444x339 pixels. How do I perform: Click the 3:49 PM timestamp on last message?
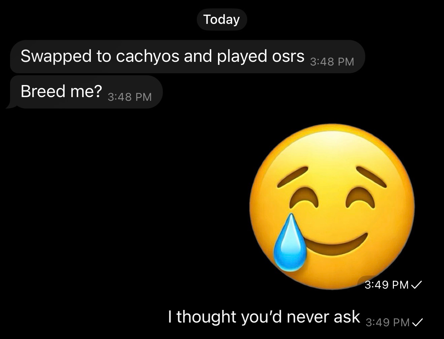pyautogui.click(x=387, y=322)
